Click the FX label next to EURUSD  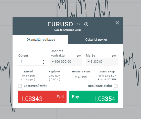pos(78,24)
